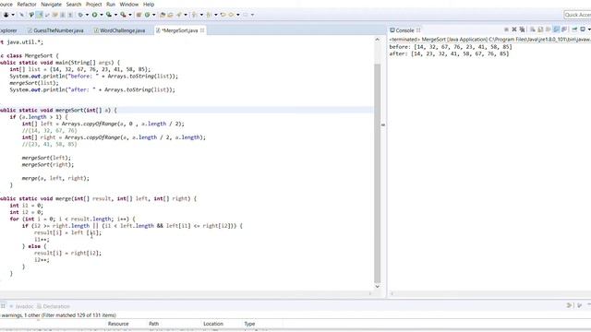
Task: Click the Open Type icon in toolbar
Action: pyautogui.click(x=163, y=15)
